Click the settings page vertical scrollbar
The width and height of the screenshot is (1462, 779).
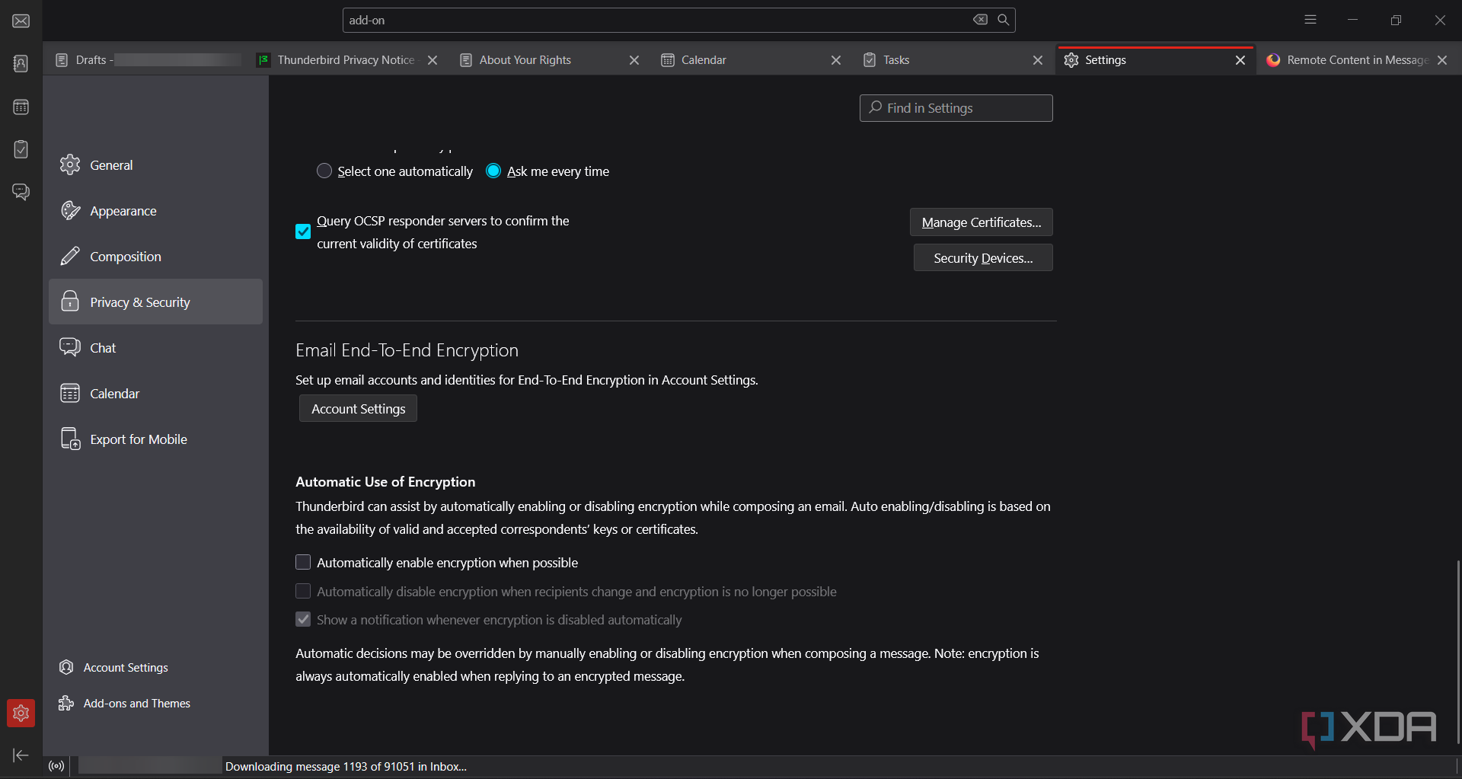pos(1457,651)
